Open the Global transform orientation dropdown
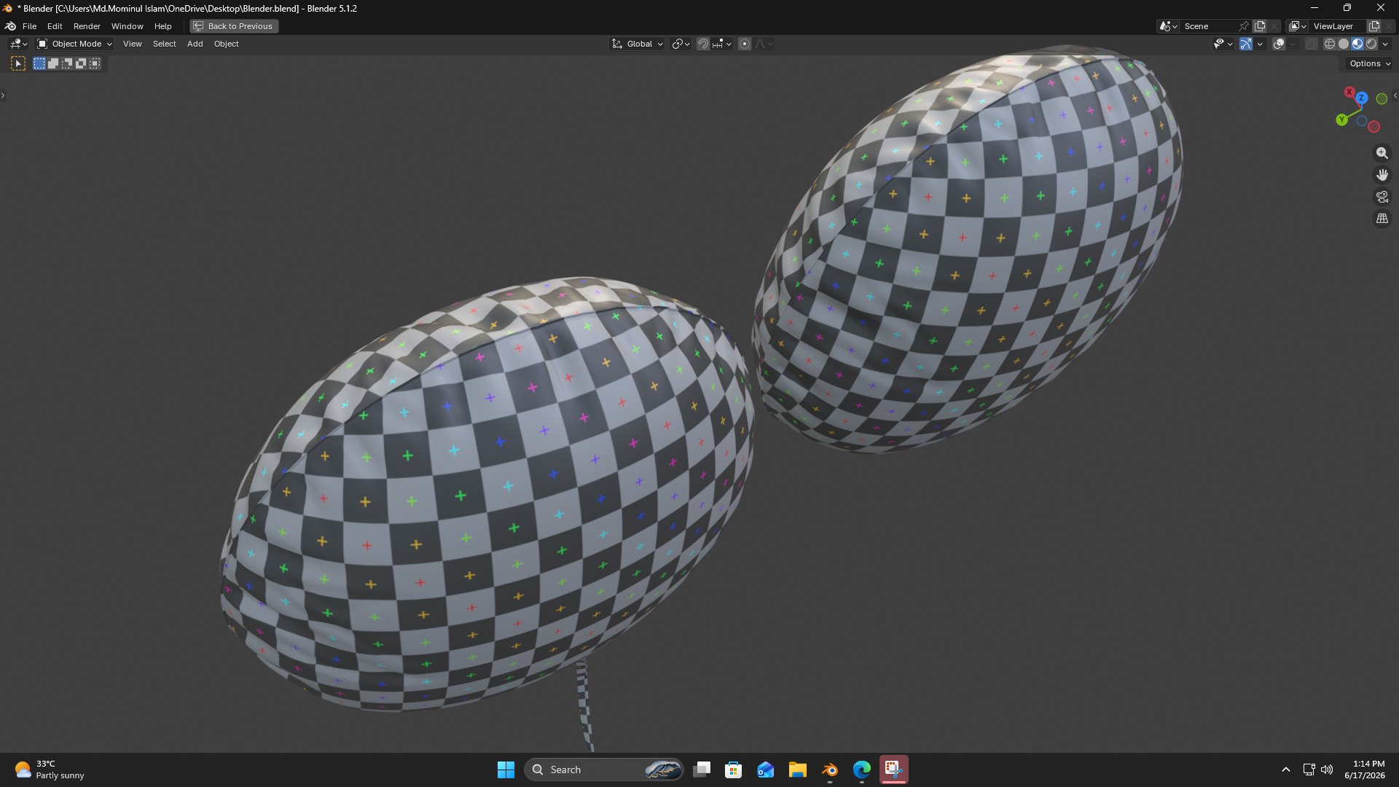 tap(638, 44)
